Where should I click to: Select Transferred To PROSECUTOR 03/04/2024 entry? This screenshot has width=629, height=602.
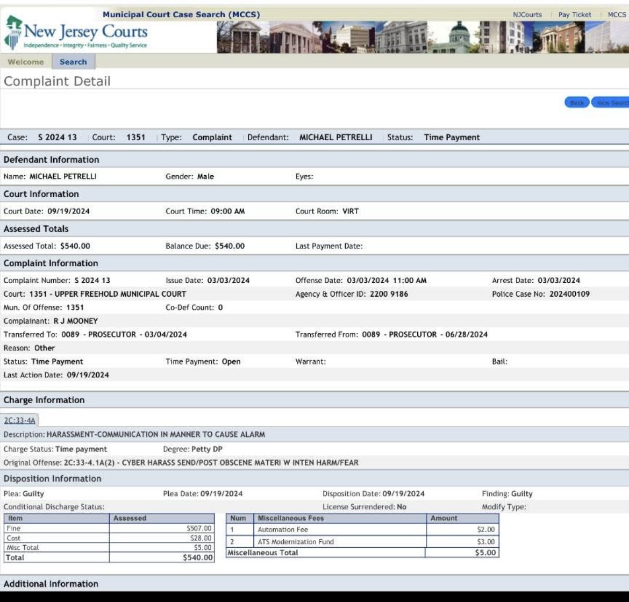click(x=124, y=334)
